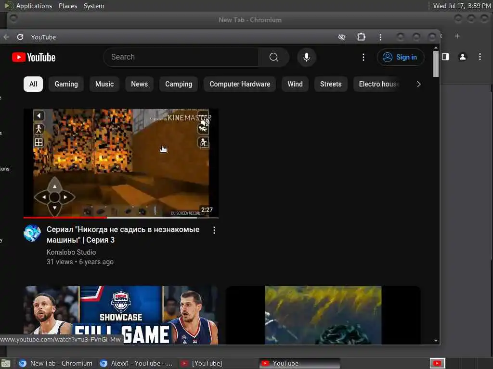Open profile icon in Chromium window

click(463, 57)
